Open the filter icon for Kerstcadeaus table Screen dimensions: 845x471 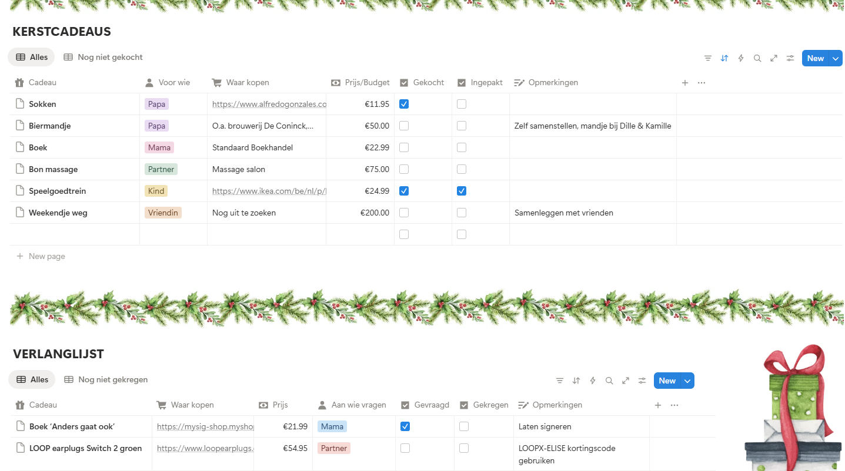point(707,58)
